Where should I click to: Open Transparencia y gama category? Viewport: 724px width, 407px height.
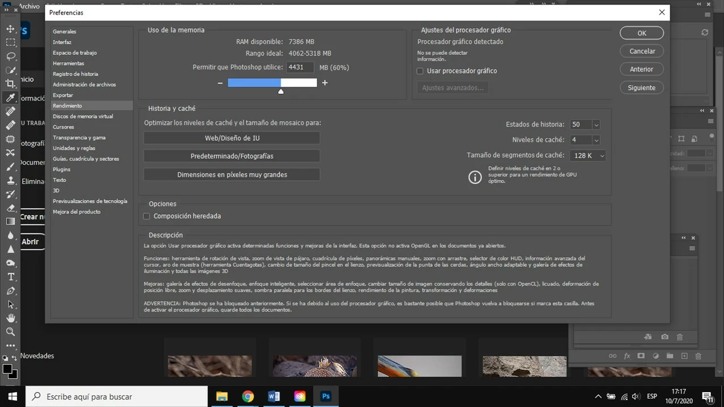79,138
